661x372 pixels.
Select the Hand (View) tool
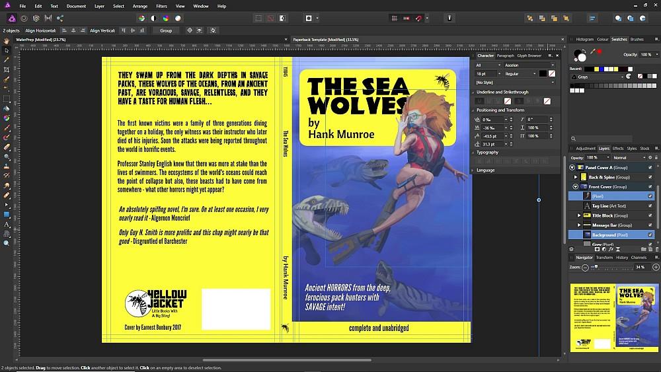click(x=7, y=41)
